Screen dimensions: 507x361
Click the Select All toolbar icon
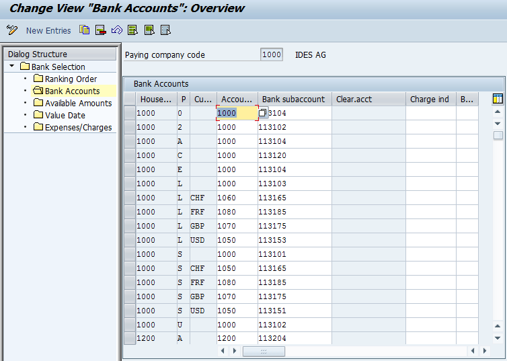[x=132, y=30]
